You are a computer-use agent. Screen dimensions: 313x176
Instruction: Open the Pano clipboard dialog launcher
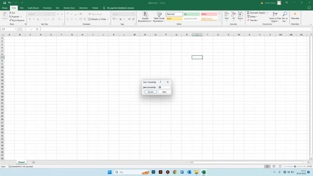coord(25,24)
